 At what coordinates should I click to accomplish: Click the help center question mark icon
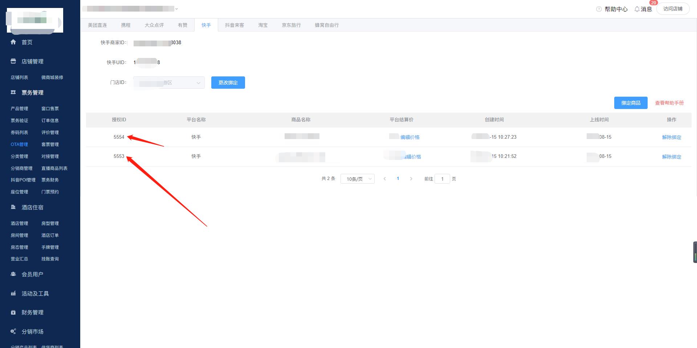(599, 9)
